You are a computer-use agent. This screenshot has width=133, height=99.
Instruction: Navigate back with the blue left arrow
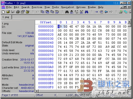pos(106,12)
